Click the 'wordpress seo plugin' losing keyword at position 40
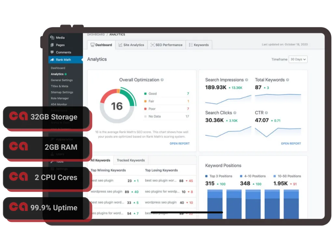The image size is (333, 250). pos(161,202)
